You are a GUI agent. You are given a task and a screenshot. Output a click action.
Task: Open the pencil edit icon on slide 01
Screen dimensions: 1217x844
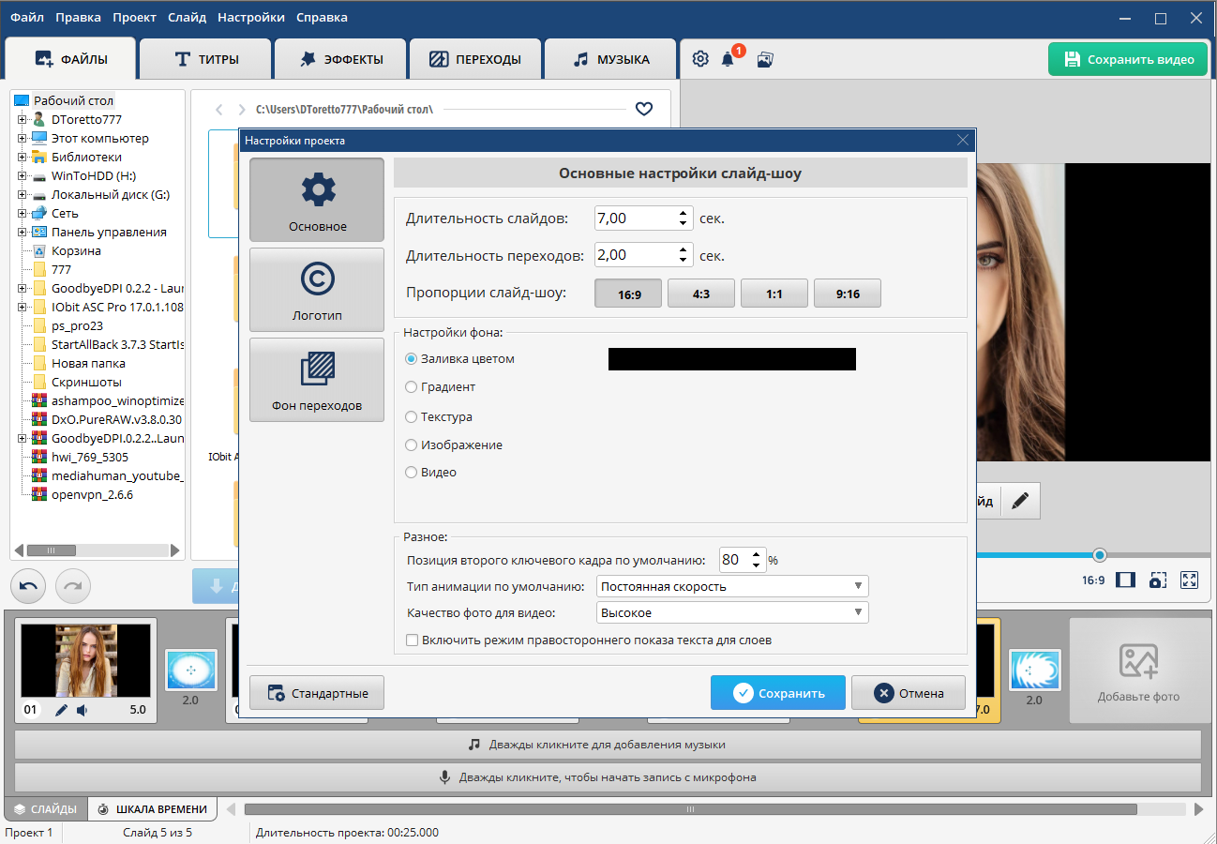pos(61,711)
